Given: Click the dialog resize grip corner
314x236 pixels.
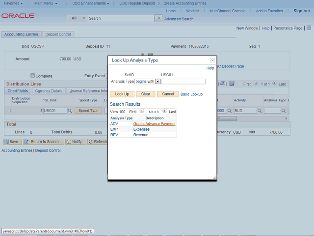Looking at the screenshot, I should [215, 177].
